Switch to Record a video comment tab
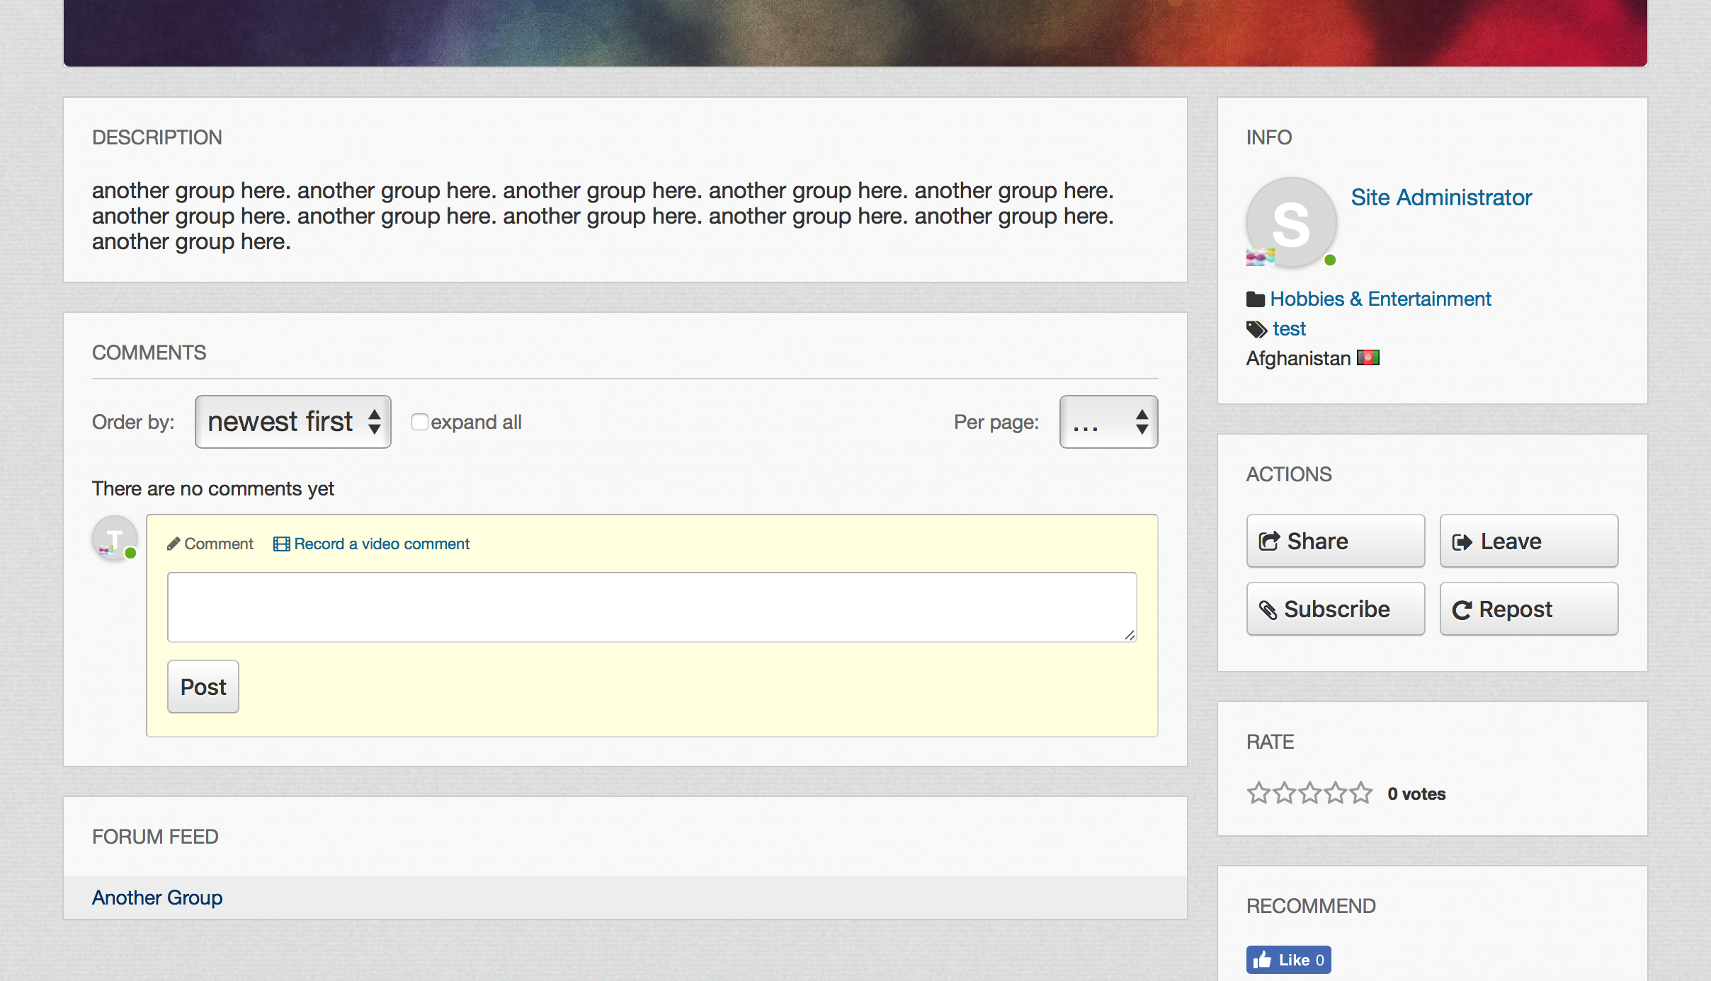Viewport: 1711px width, 981px height. (x=381, y=544)
